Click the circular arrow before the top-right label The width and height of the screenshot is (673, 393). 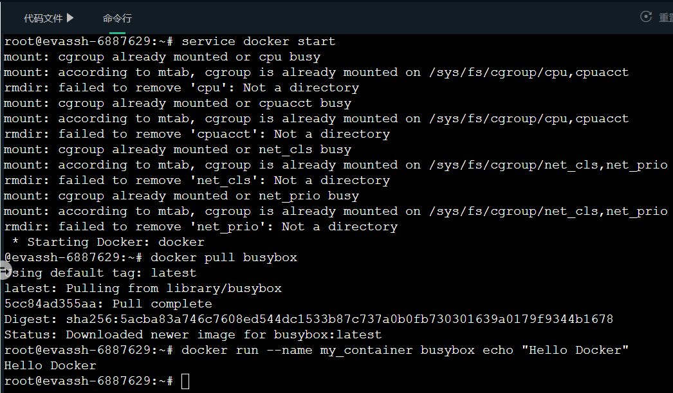(x=645, y=17)
